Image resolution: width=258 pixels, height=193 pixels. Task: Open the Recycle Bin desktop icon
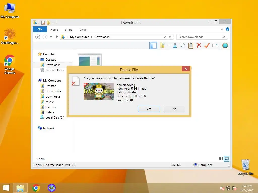pyautogui.click(x=245, y=167)
